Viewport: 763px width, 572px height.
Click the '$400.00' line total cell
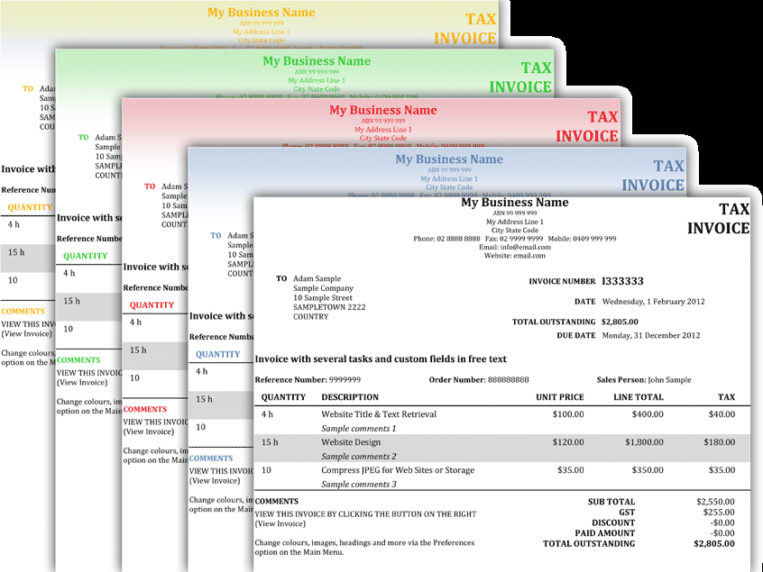pyautogui.click(x=648, y=414)
